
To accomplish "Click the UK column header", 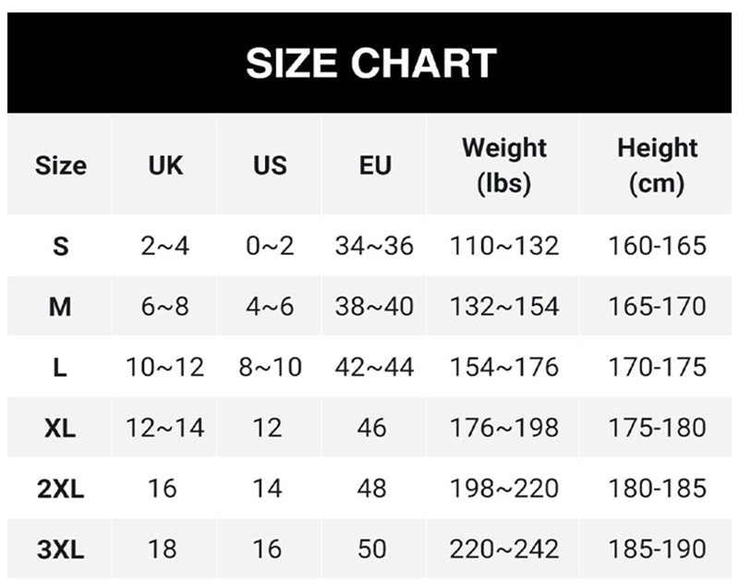I will [165, 165].
